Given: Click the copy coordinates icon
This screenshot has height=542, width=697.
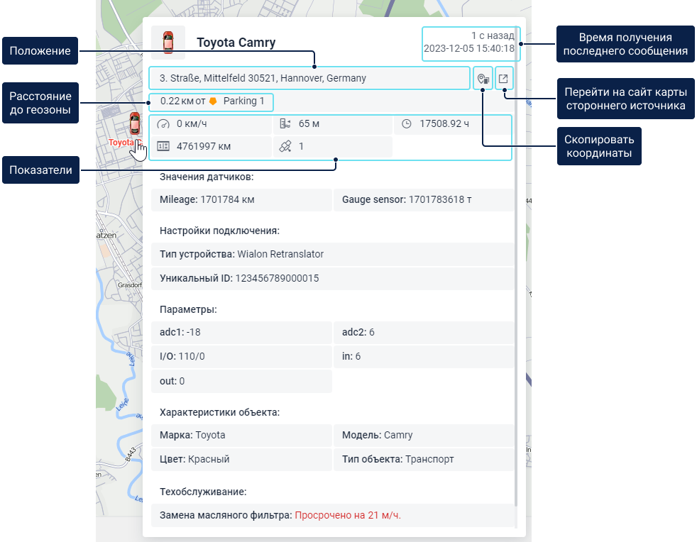Looking at the screenshot, I should coord(483,79).
